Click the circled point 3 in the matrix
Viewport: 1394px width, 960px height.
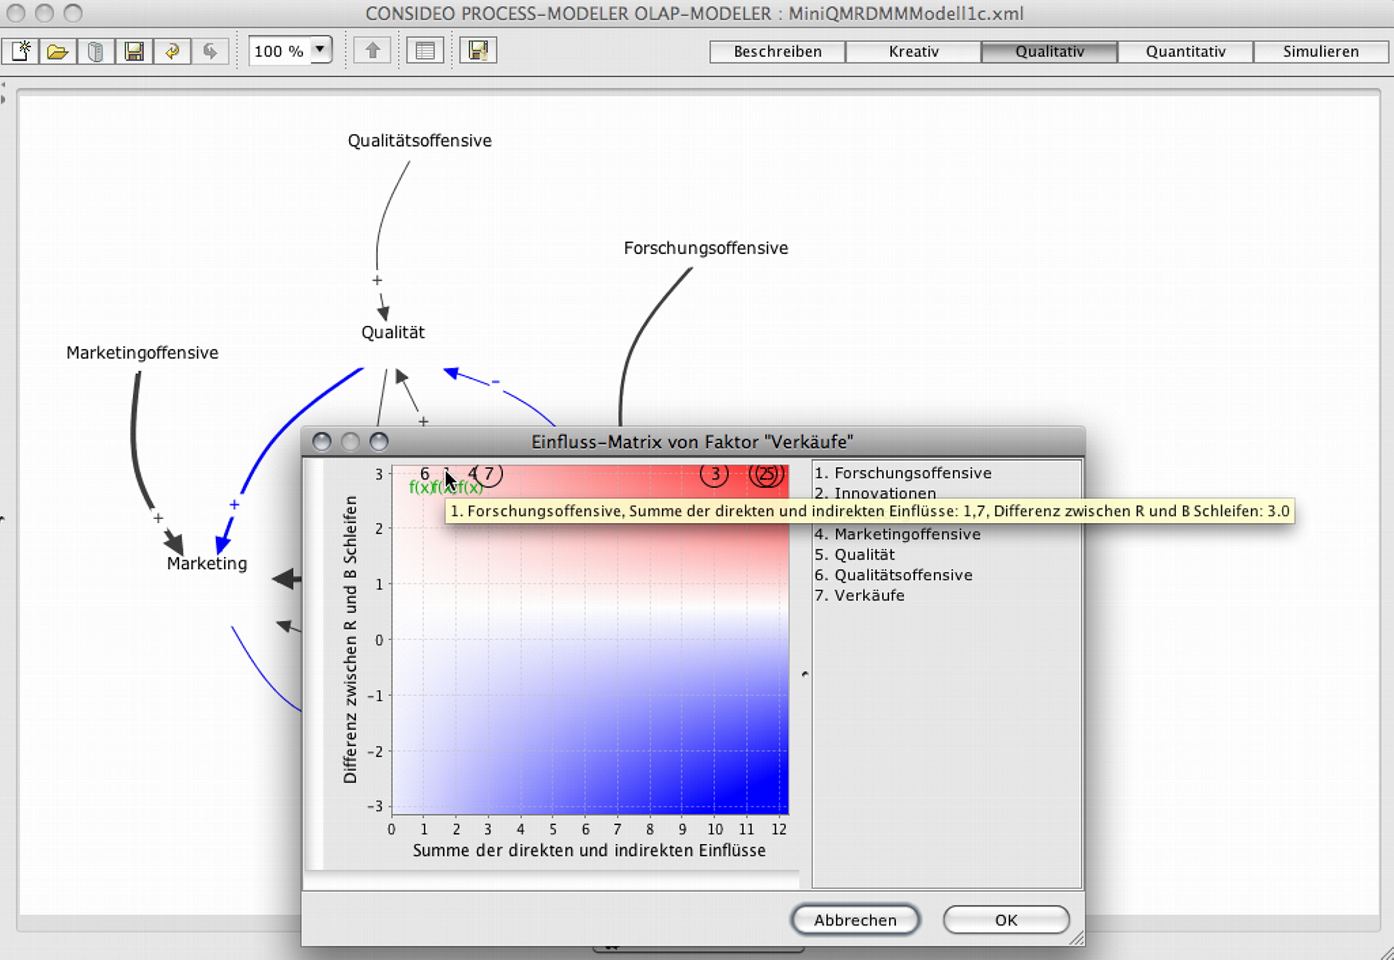pos(714,474)
